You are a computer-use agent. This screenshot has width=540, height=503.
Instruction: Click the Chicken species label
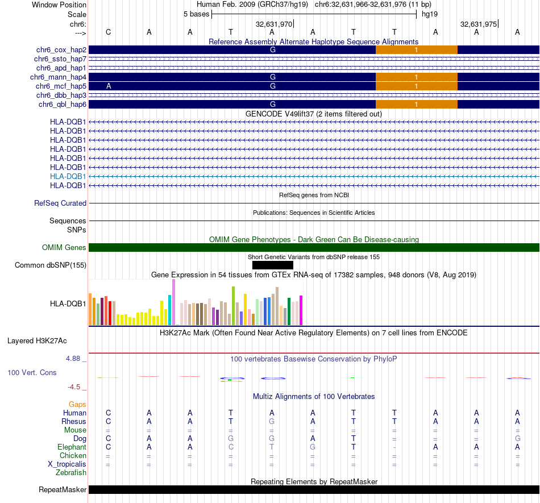[73, 455]
